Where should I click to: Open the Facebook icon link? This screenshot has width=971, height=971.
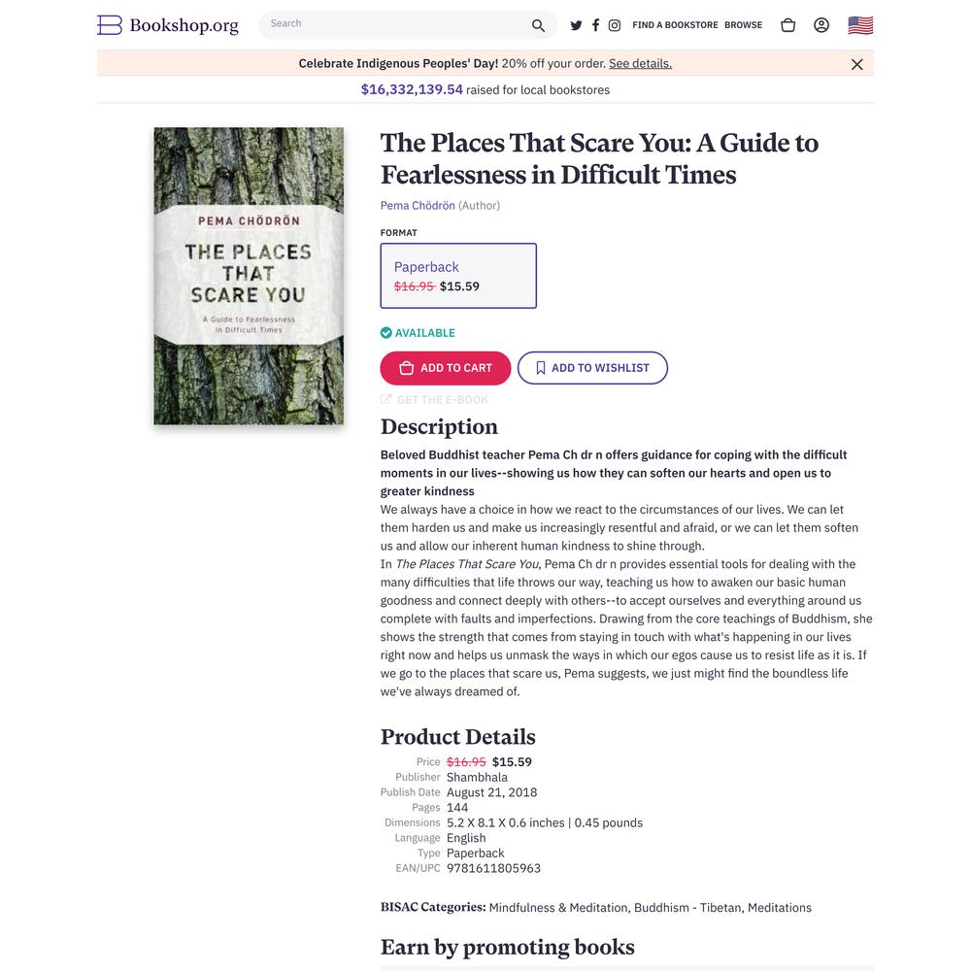point(595,25)
